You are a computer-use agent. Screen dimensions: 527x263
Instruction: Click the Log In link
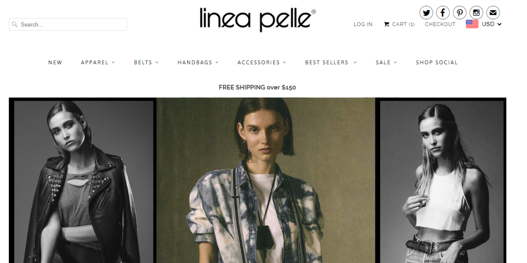[363, 24]
